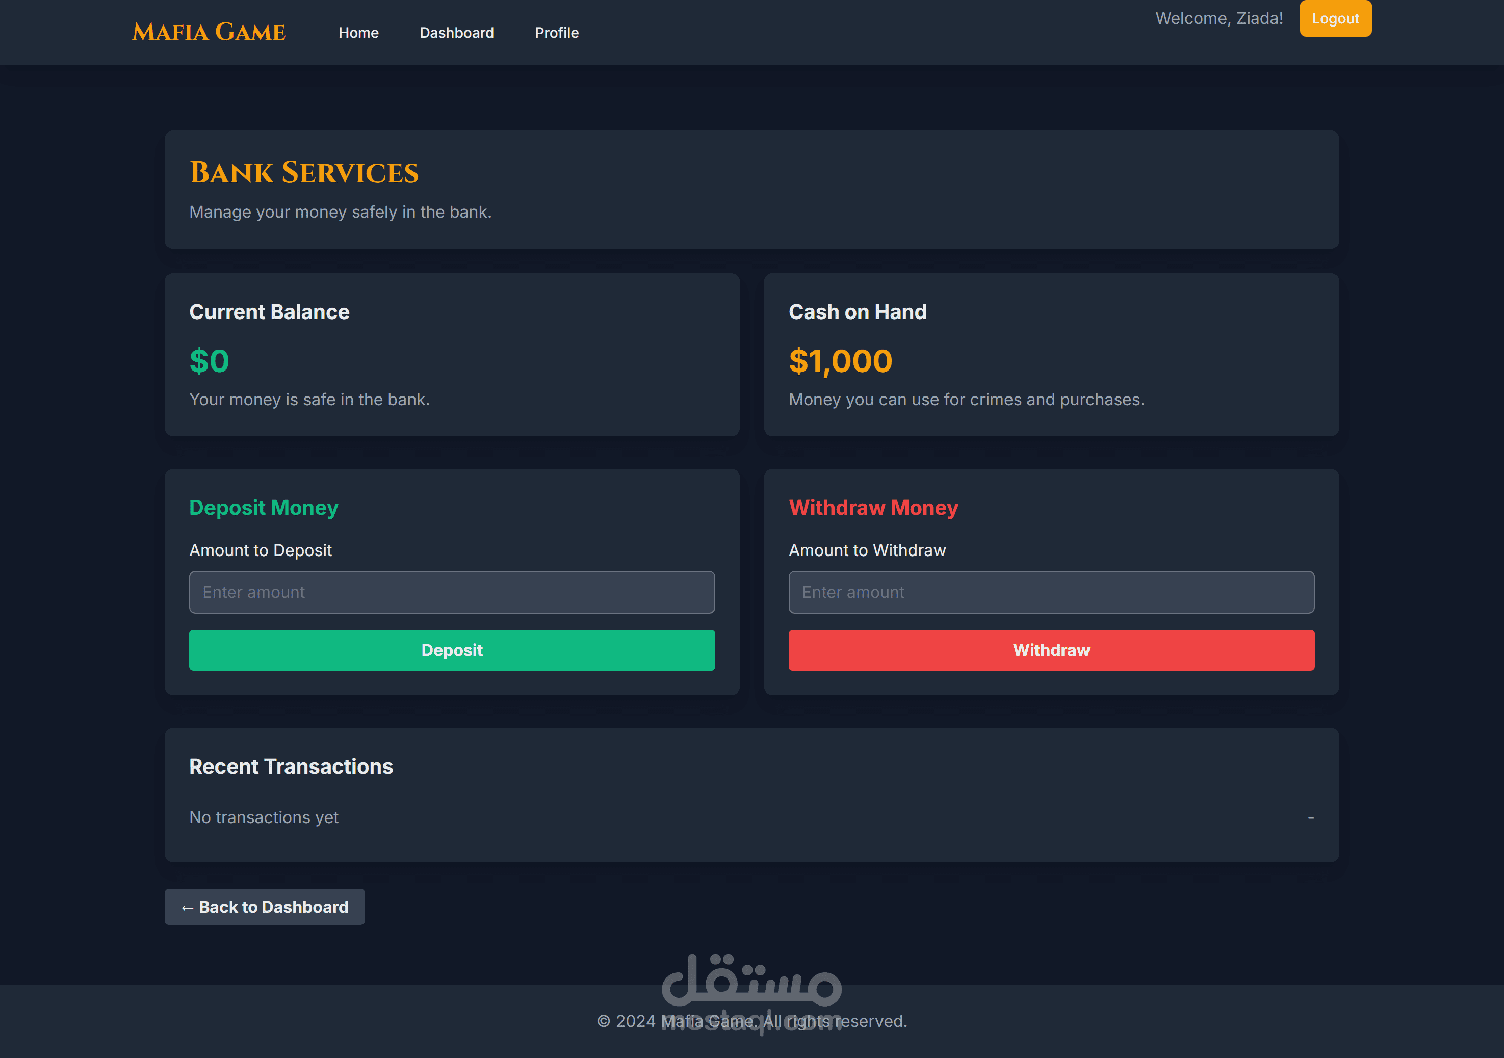Click the Bank Services heading
The height and width of the screenshot is (1058, 1504).
pyautogui.click(x=303, y=173)
